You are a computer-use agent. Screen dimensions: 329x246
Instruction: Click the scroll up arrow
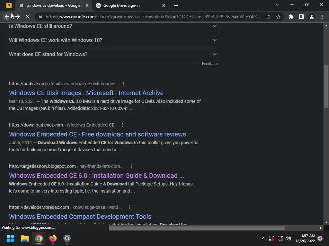tap(326, 26)
